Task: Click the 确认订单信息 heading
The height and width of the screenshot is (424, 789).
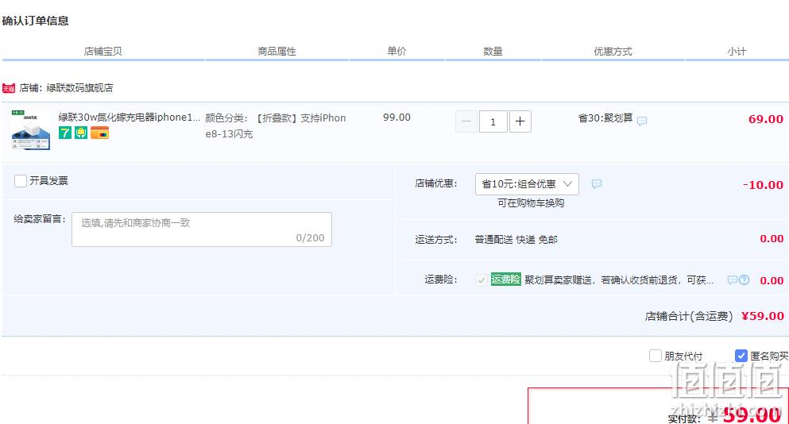Action: (35, 21)
